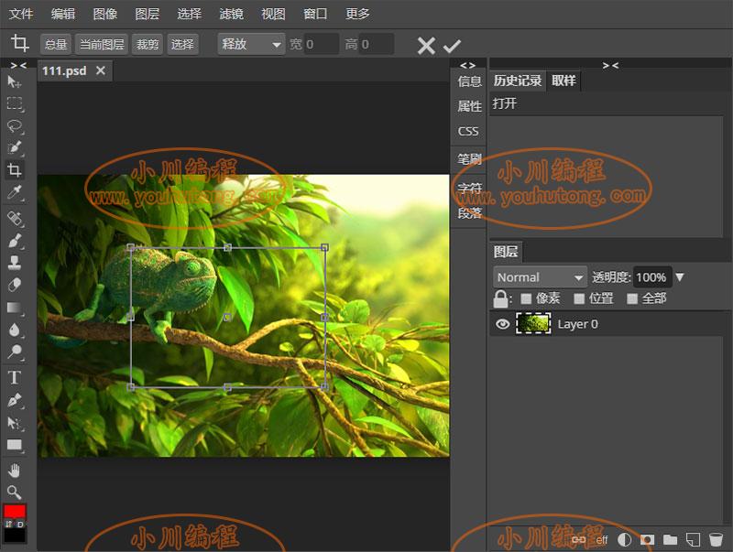Click the 裁剪 button in options bar
The image size is (733, 552).
[148, 44]
